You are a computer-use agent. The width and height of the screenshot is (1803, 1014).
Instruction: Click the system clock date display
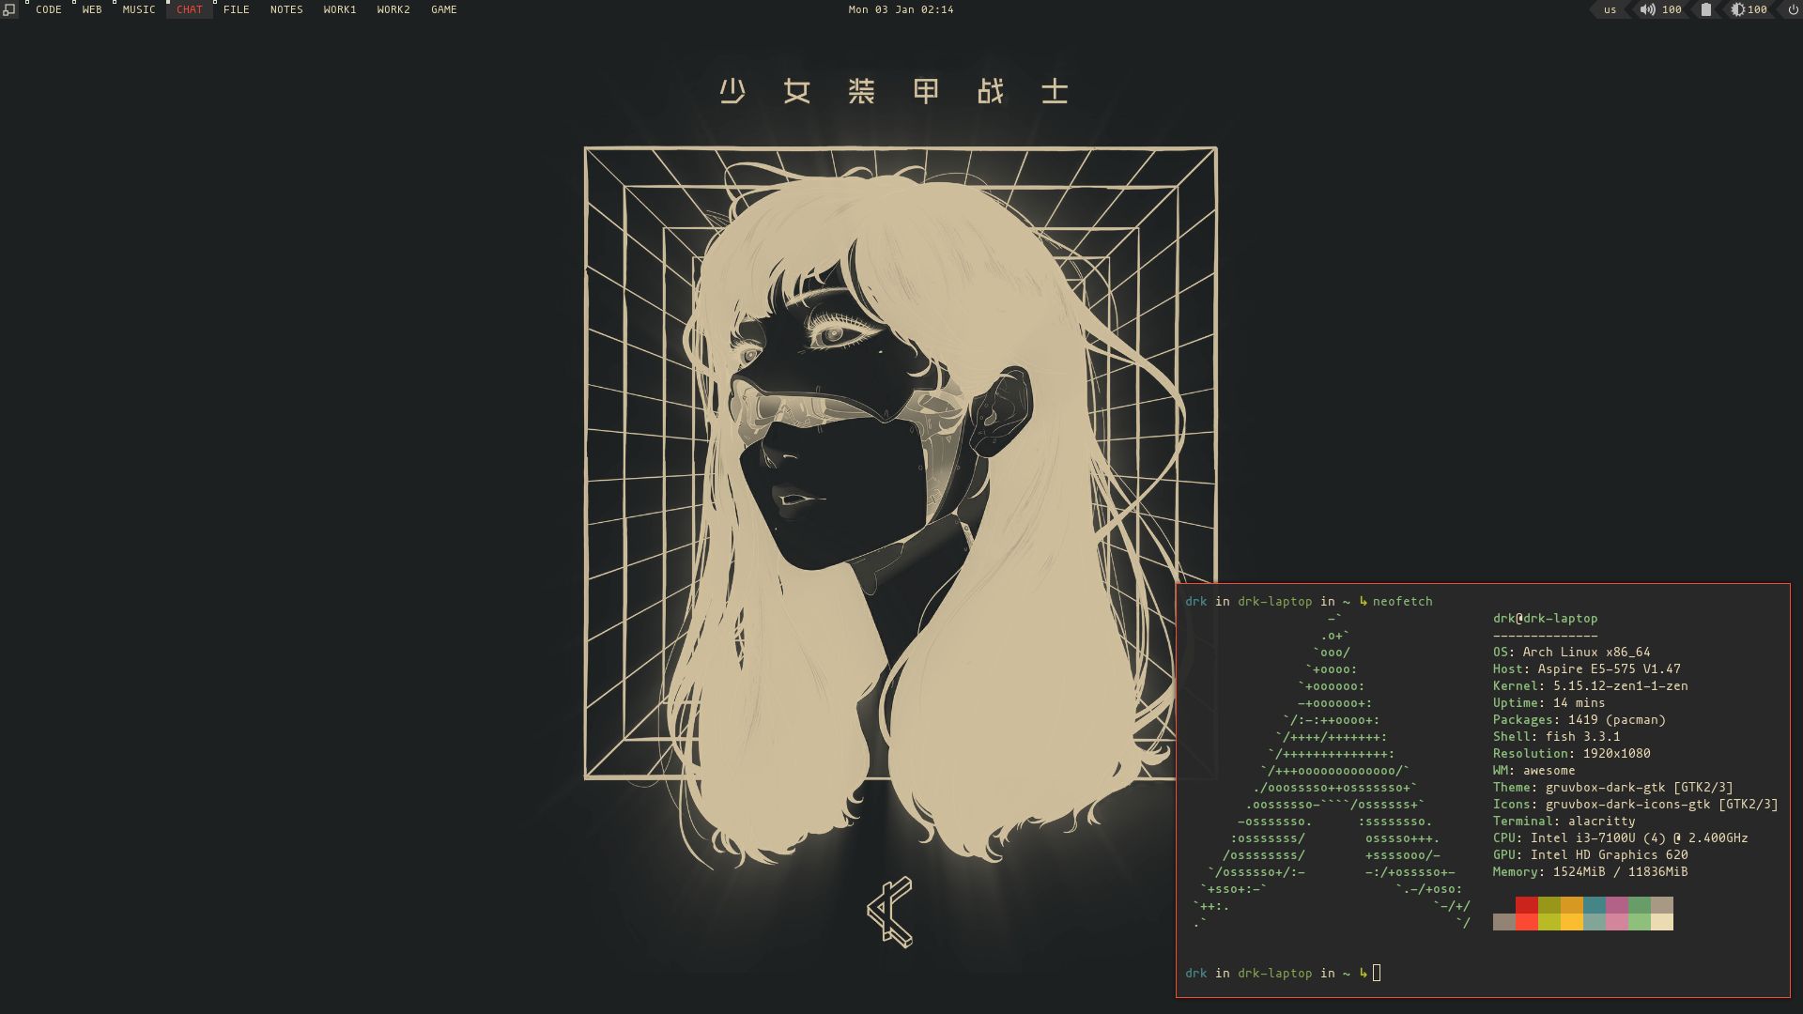(x=901, y=10)
